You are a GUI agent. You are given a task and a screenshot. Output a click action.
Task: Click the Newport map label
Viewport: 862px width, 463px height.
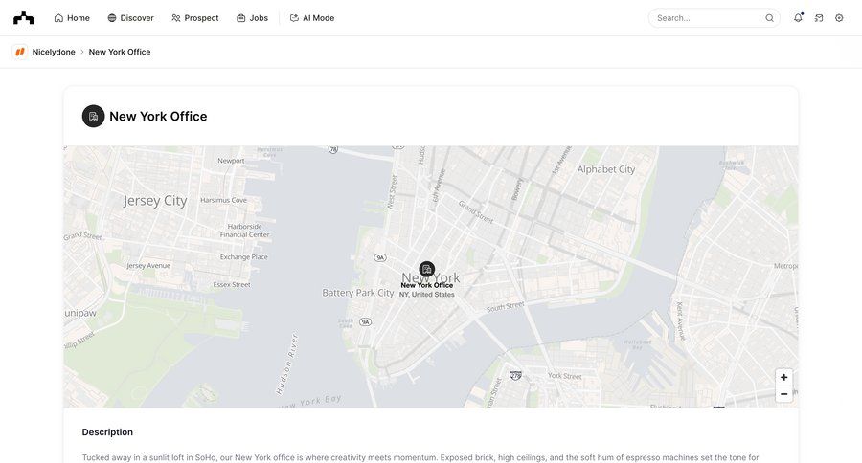pyautogui.click(x=231, y=161)
